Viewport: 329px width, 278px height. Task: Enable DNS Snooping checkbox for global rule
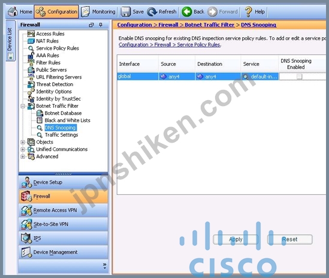tap(299, 76)
